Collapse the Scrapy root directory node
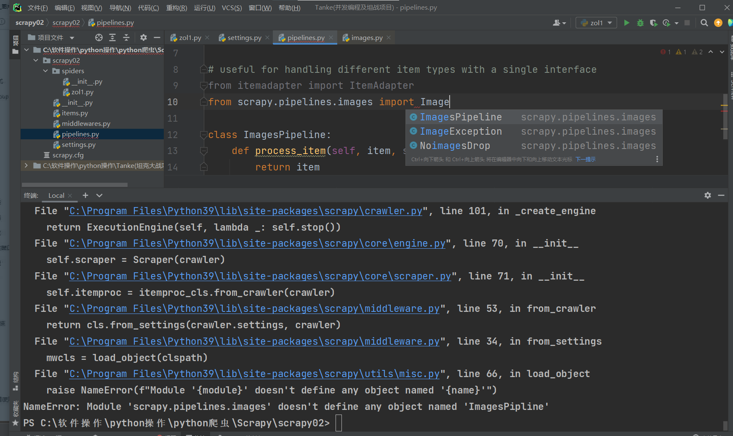Image resolution: width=733 pixels, height=436 pixels. point(26,50)
